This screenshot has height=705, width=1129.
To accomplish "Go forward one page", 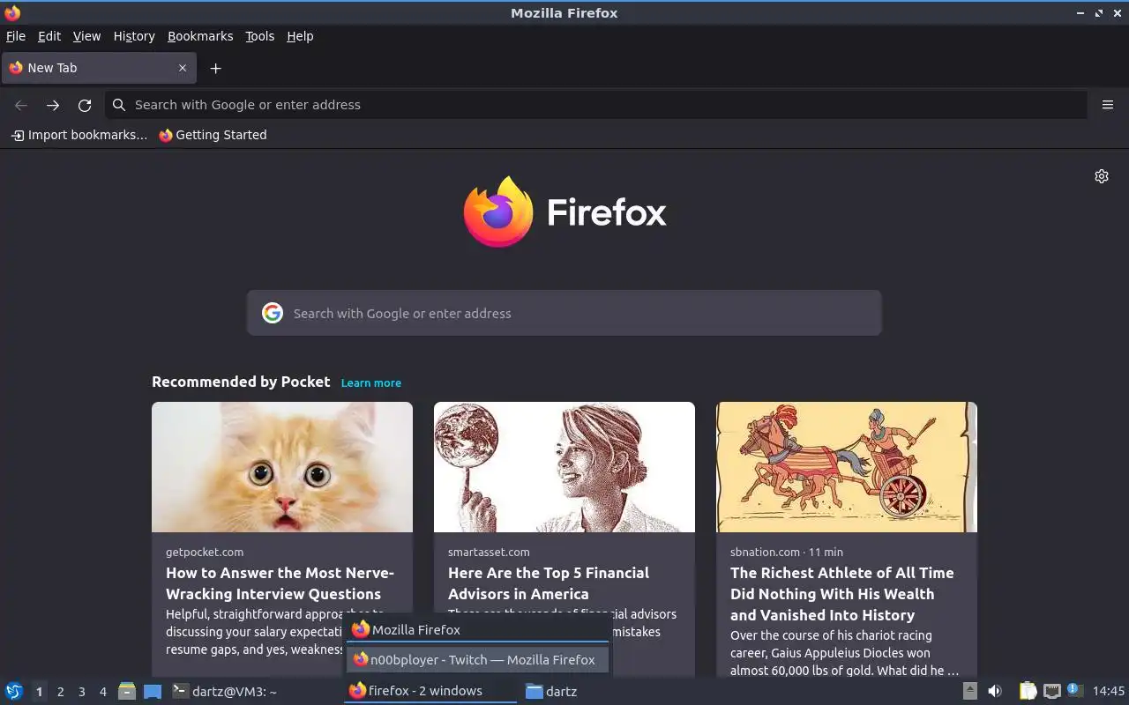I will point(53,105).
